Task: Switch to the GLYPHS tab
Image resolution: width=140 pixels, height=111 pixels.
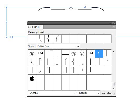Action: (35, 27)
